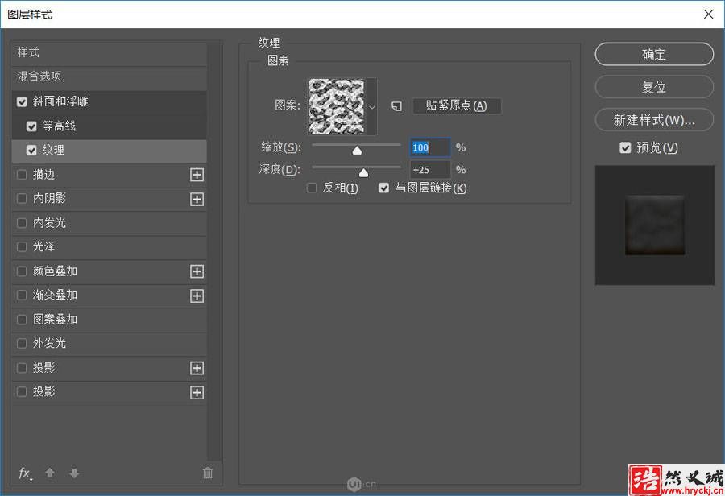The width and height of the screenshot is (725, 496).
Task: Enable the 描边 checkbox
Action: (22, 175)
